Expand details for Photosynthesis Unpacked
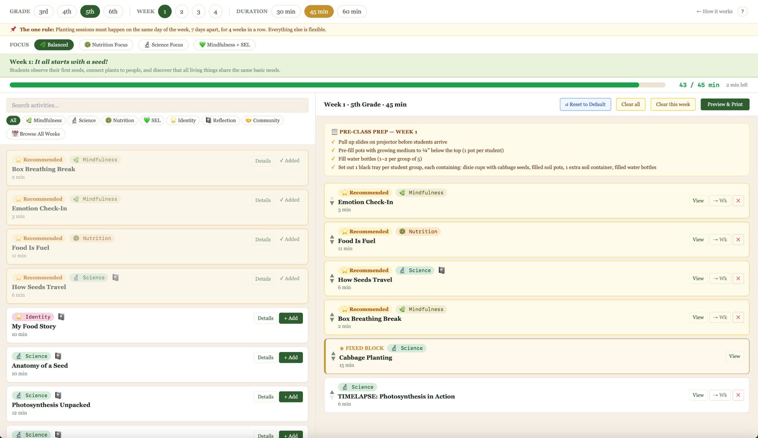The image size is (758, 438). click(265, 397)
